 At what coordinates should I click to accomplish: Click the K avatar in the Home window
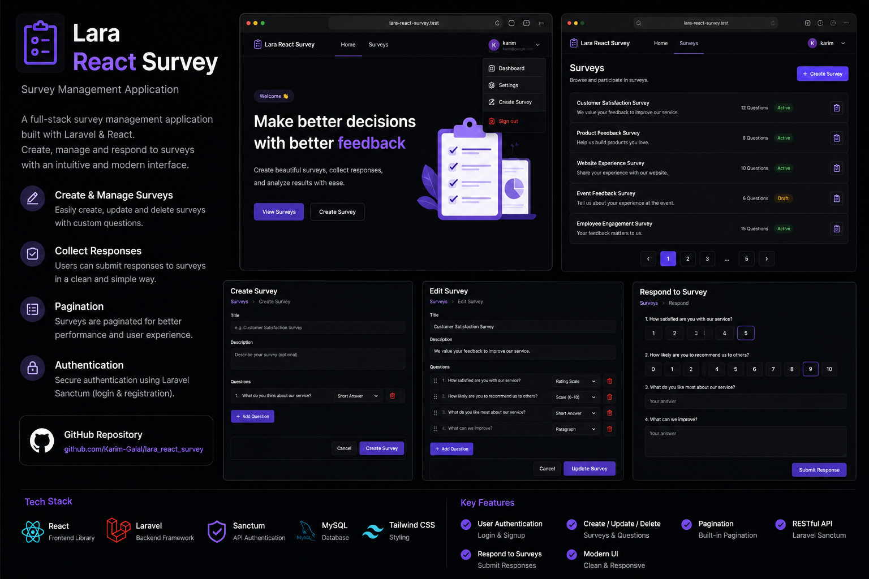(x=494, y=45)
